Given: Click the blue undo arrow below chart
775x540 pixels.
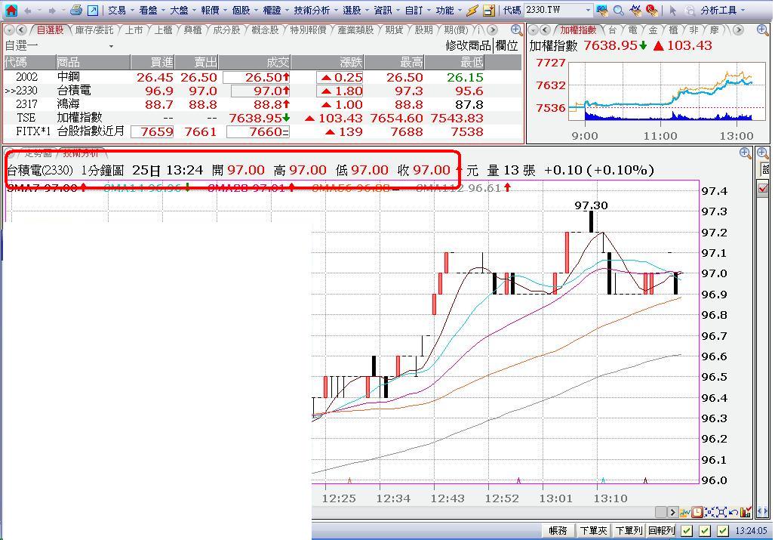Looking at the screenshot, I should pos(733,512).
